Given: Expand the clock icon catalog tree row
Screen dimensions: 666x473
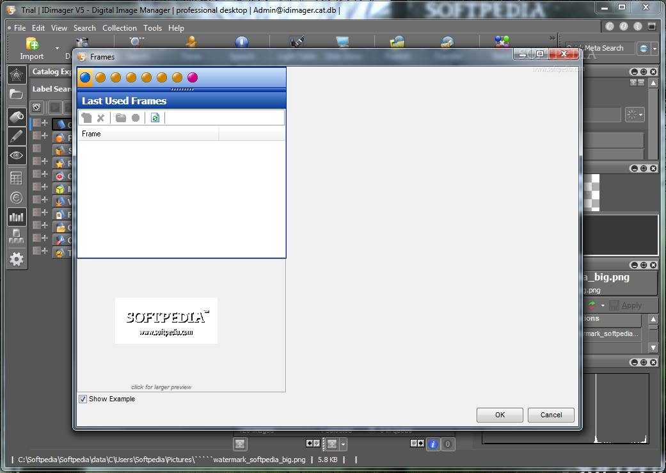Looking at the screenshot, I should pos(45,250).
